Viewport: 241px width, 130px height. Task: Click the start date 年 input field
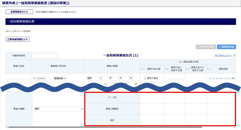point(105,78)
